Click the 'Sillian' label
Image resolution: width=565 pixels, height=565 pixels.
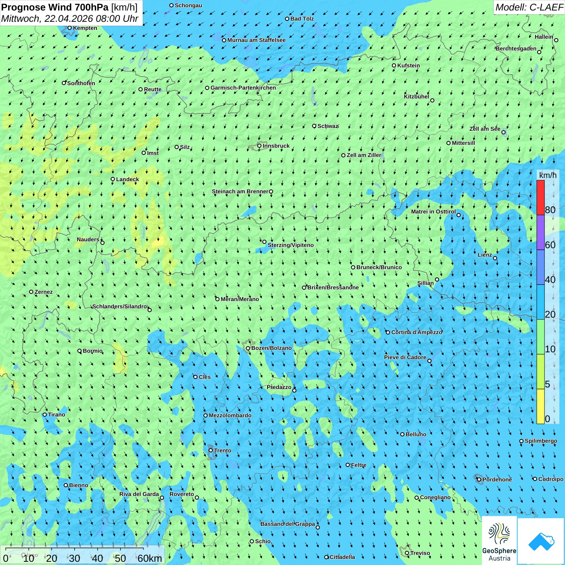click(x=425, y=283)
